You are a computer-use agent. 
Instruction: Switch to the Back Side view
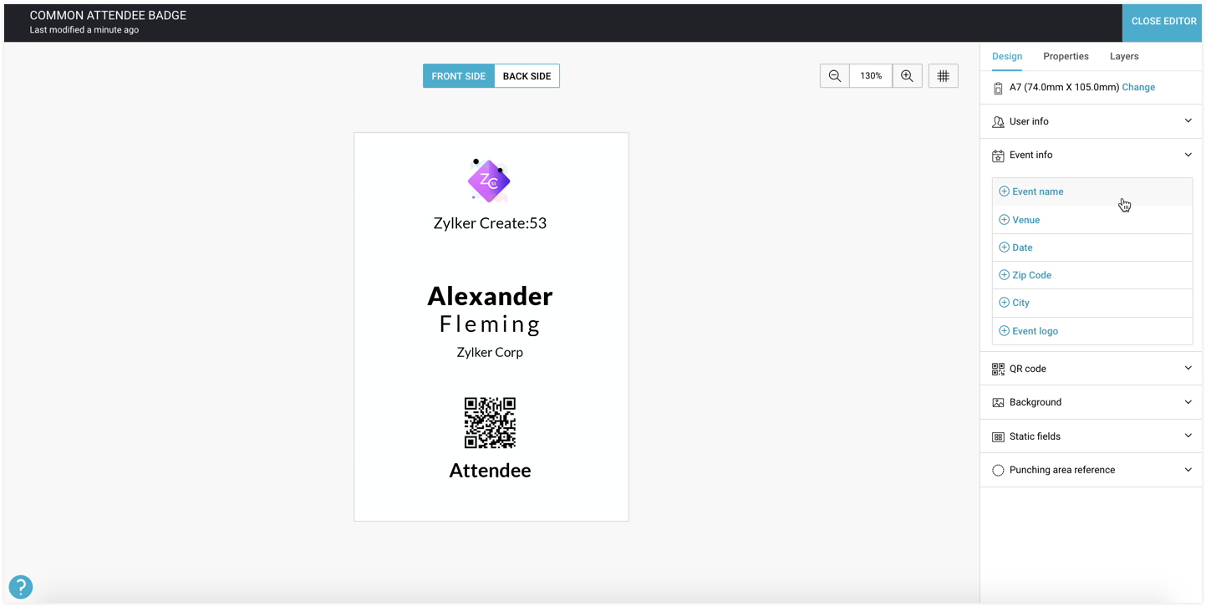527,76
